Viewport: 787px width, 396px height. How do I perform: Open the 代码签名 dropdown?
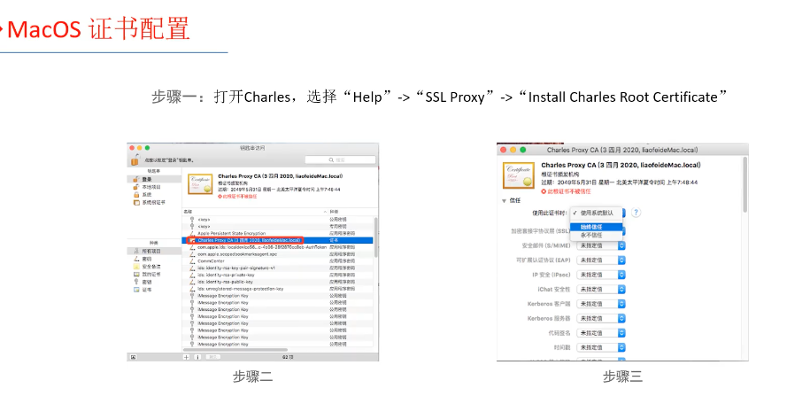(601, 333)
